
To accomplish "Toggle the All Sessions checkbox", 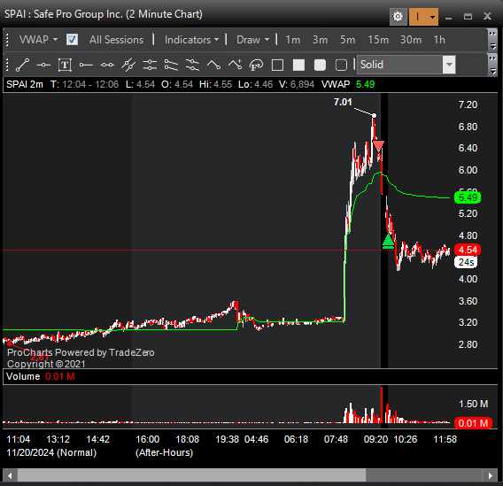I will (72, 40).
